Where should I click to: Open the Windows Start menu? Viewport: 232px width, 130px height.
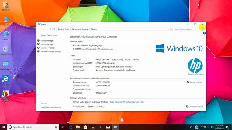[x=4, y=127]
